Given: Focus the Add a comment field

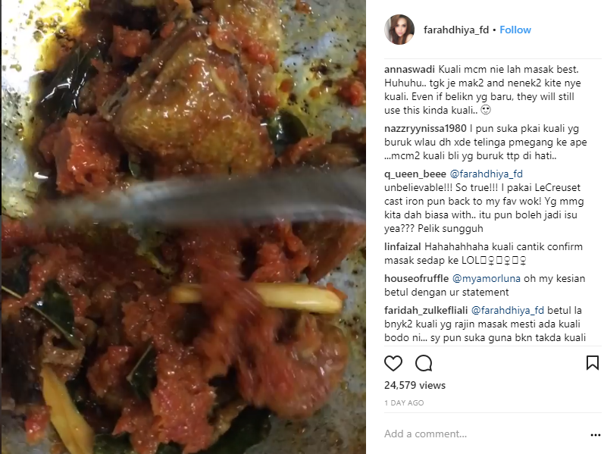Looking at the screenshot, I should pos(477,434).
